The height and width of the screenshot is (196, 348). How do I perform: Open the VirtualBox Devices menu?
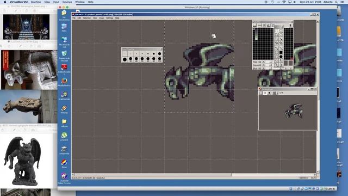(67, 2)
